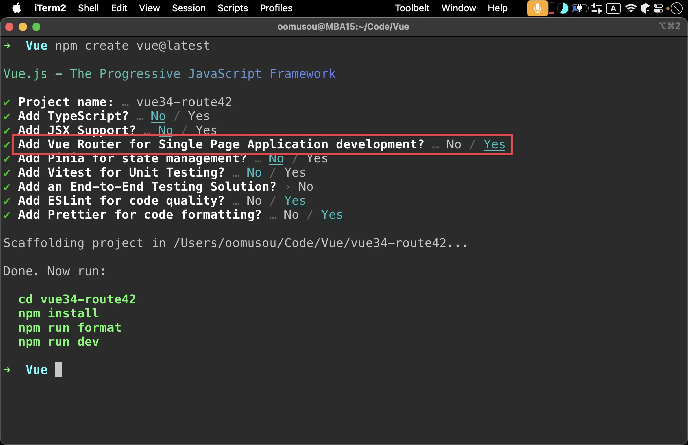Click underlined No on Add JSX Support row
688x445 pixels.
(x=165, y=130)
